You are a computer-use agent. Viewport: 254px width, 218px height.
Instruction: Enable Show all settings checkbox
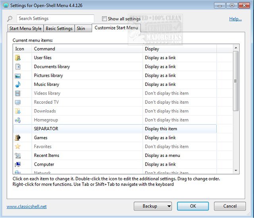pyautogui.click(x=104, y=19)
